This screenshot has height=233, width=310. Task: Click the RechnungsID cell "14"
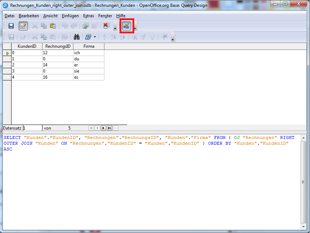tap(58, 65)
